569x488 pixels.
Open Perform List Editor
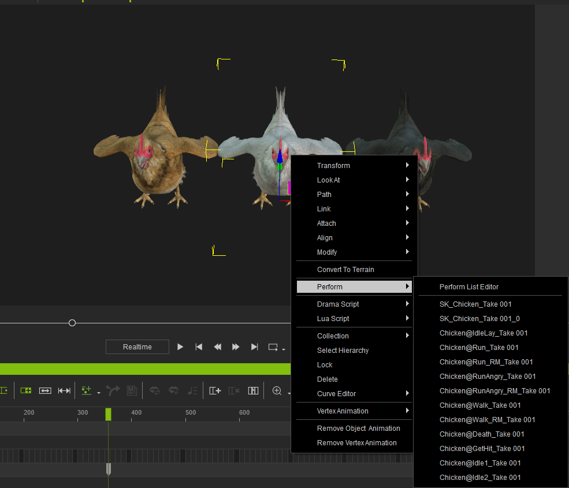468,287
